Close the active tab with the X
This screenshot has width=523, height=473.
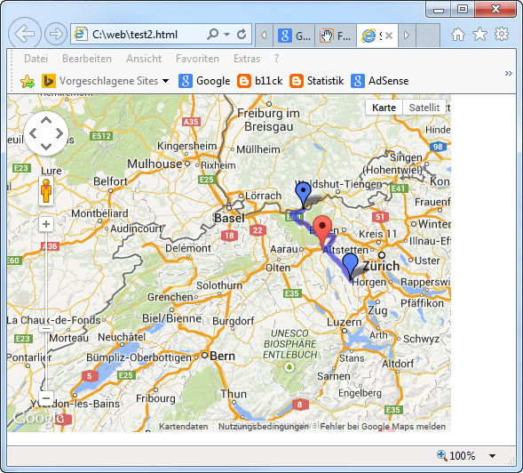click(389, 36)
